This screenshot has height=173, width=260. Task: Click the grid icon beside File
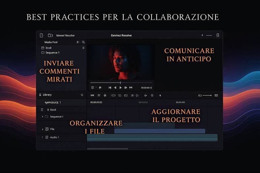pyautogui.click(x=47, y=129)
